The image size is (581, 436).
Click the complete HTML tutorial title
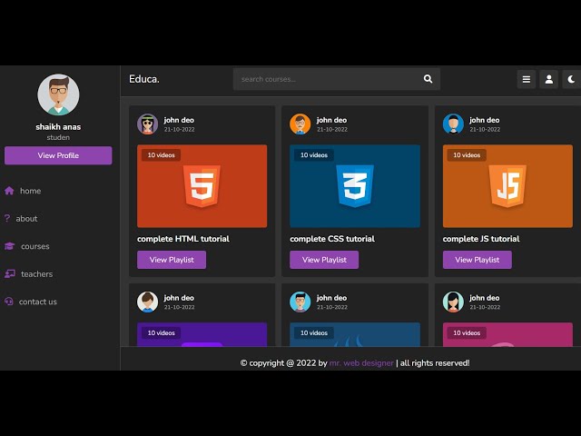tap(183, 239)
